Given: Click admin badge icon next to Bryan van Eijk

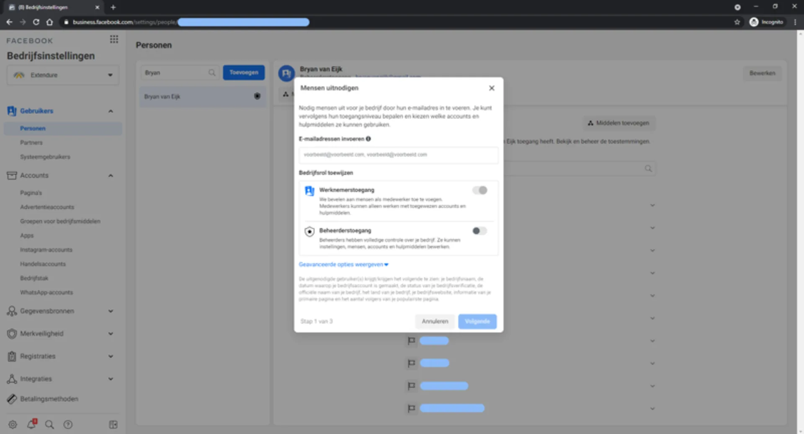Looking at the screenshot, I should click(x=257, y=96).
